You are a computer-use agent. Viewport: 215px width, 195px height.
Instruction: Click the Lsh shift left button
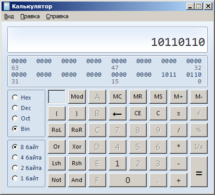57,164
